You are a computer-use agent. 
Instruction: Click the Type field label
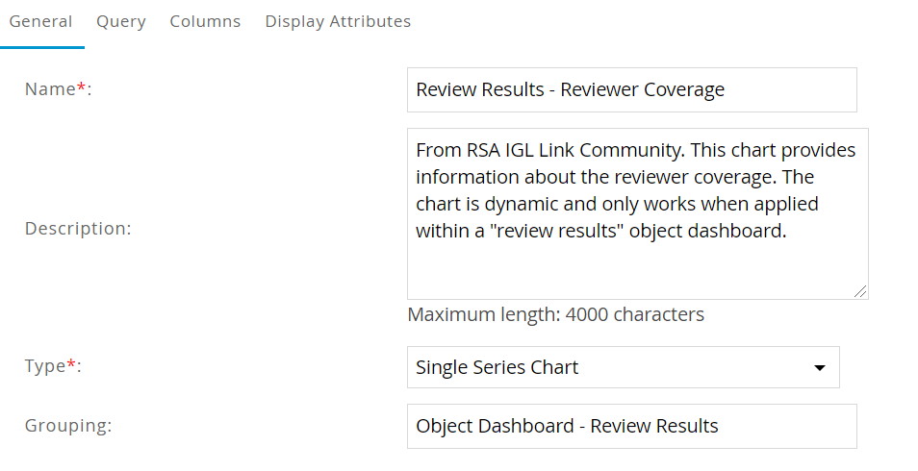click(x=44, y=366)
